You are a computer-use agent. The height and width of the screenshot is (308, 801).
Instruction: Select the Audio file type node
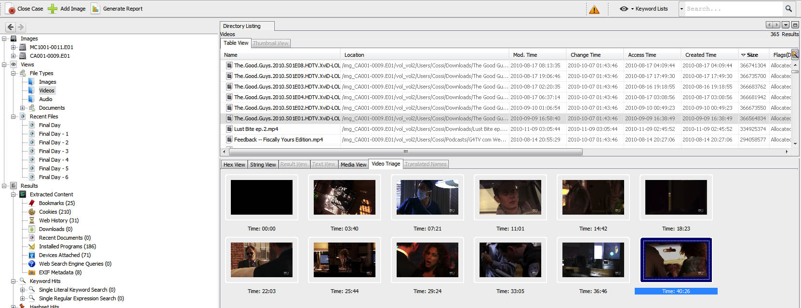(46, 99)
